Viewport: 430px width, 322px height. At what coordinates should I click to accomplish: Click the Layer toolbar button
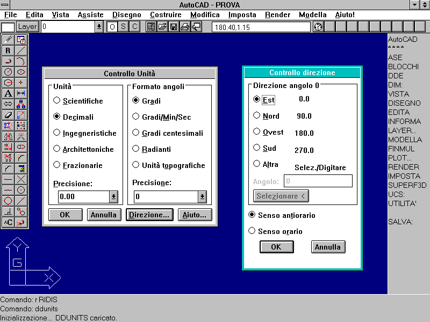tap(27, 27)
